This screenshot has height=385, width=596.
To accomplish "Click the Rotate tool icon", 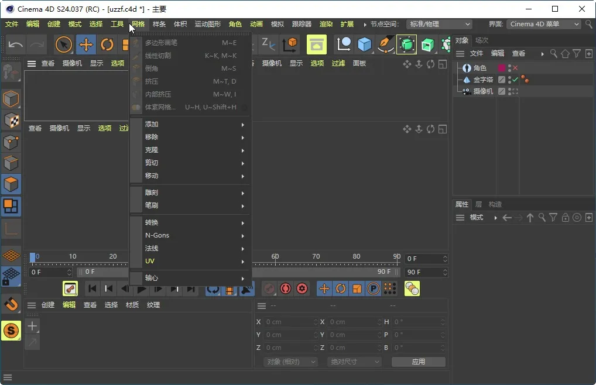I will point(107,44).
